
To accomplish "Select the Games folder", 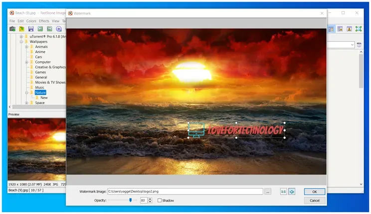I will tap(40, 72).
